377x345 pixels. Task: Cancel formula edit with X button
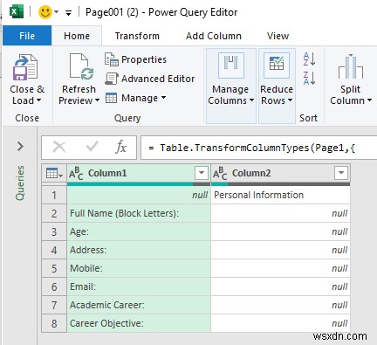(59, 147)
